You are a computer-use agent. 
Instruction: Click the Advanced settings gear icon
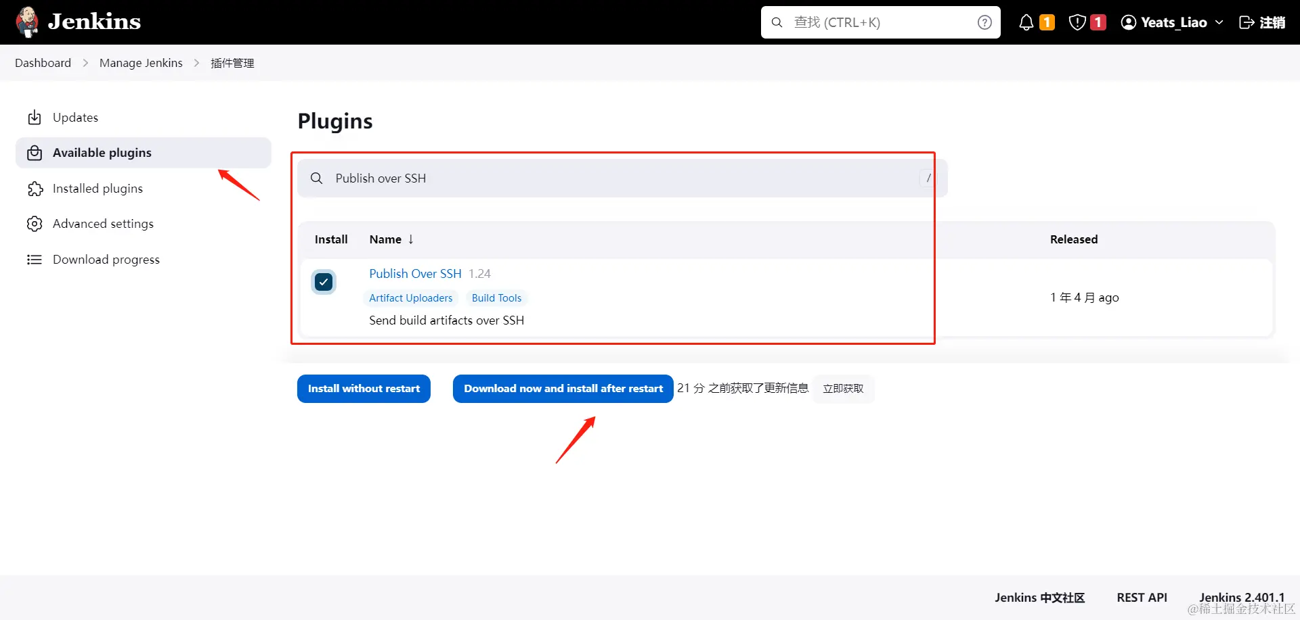pyautogui.click(x=35, y=224)
